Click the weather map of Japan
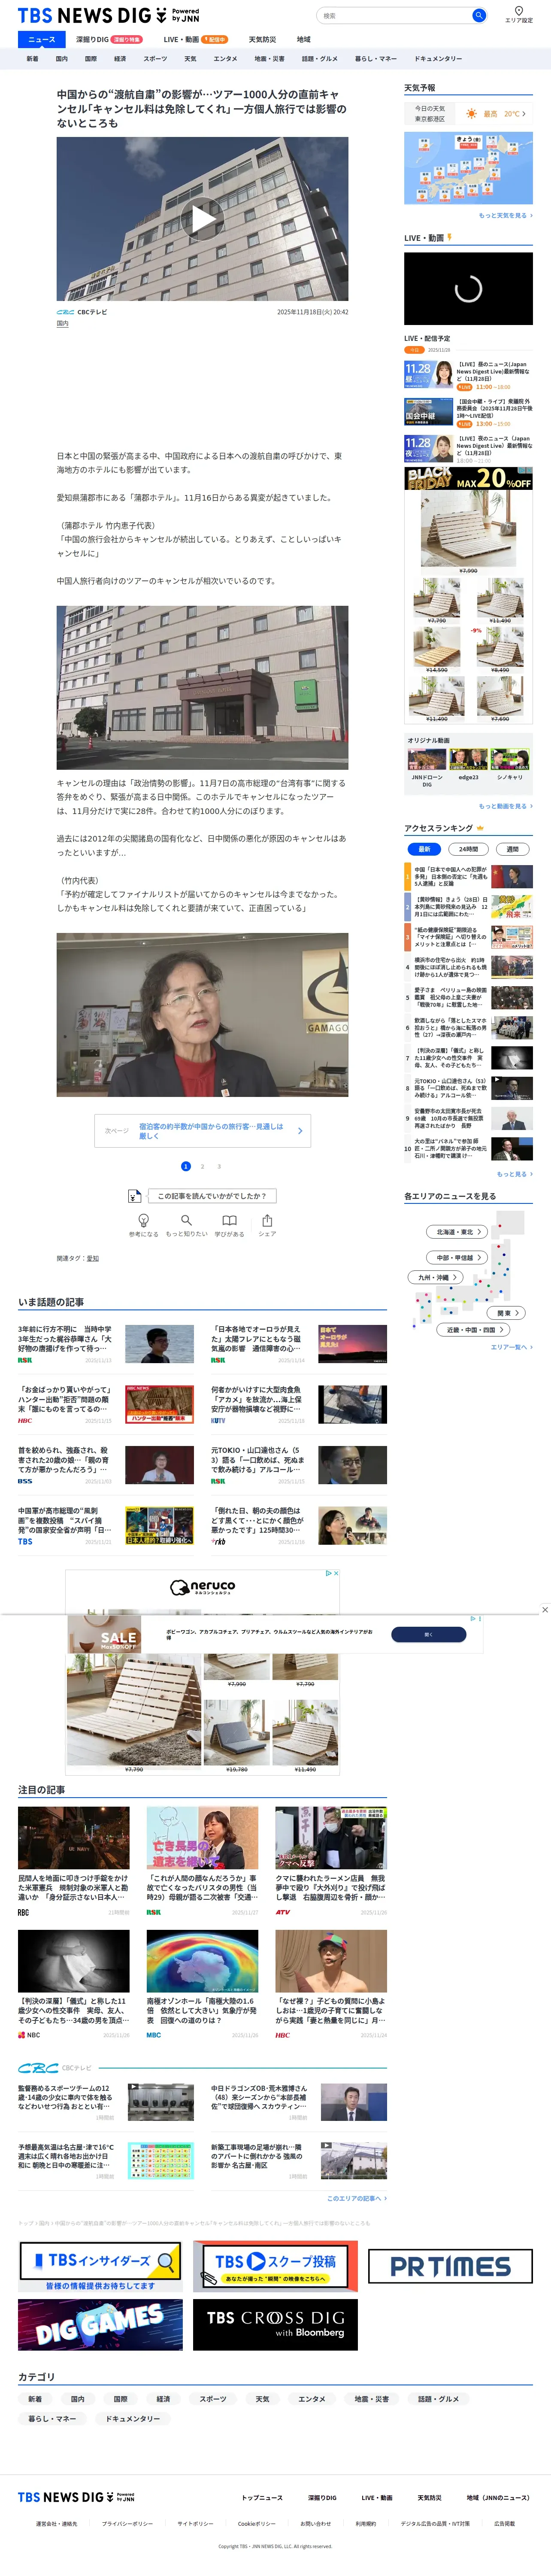 click(468, 167)
